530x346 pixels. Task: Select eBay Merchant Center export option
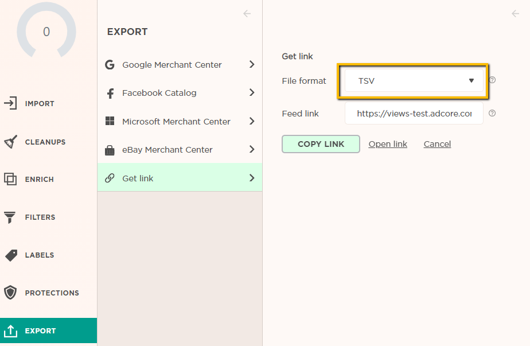point(167,150)
